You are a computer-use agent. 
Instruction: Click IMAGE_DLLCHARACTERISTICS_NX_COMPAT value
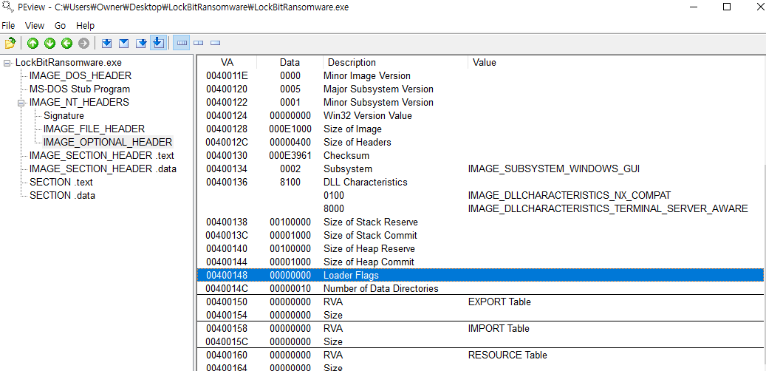[569, 195]
